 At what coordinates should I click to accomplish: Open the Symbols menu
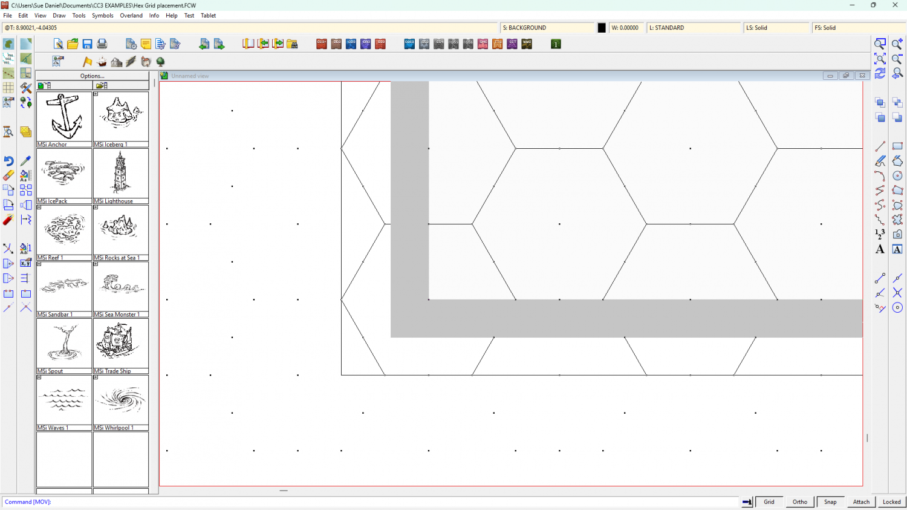tap(102, 16)
